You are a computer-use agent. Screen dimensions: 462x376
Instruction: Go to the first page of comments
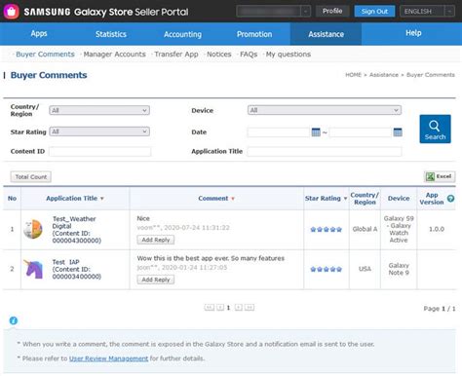tap(210, 307)
